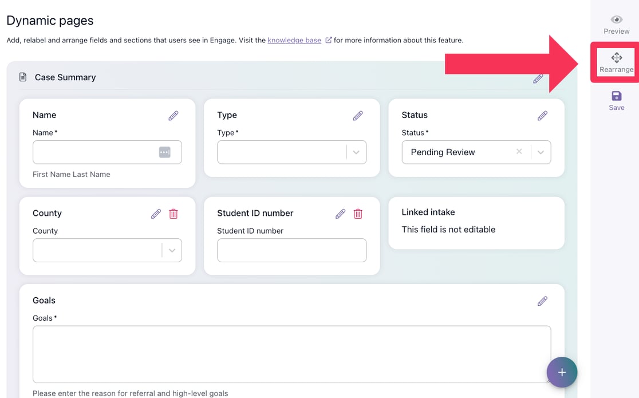Click the Goals referral hint text
The width and height of the screenshot is (639, 398).
131,393
